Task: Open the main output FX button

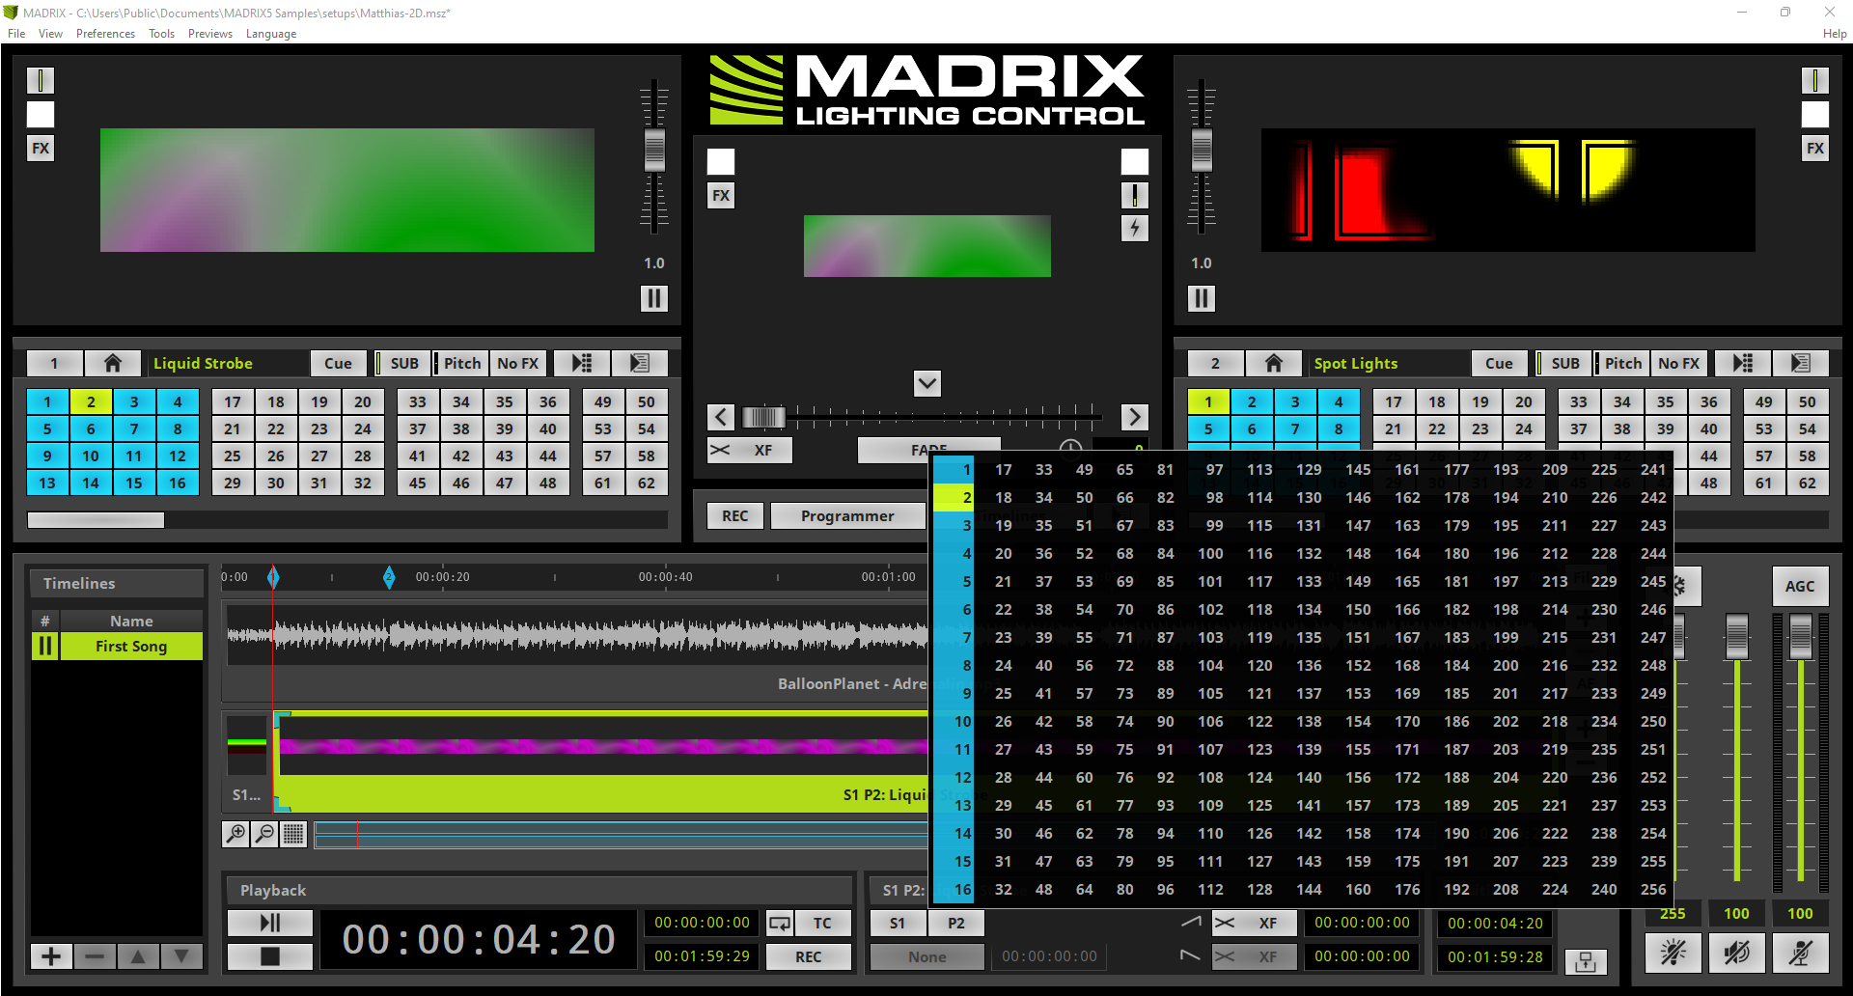Action: tap(721, 196)
